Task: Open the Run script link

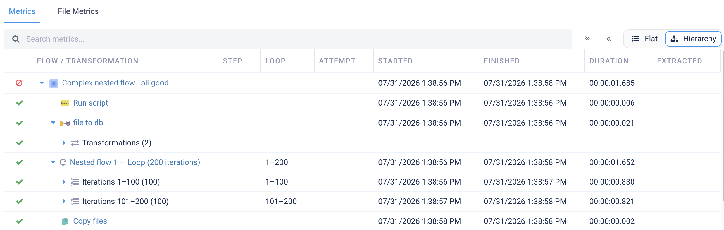Action: pos(90,103)
